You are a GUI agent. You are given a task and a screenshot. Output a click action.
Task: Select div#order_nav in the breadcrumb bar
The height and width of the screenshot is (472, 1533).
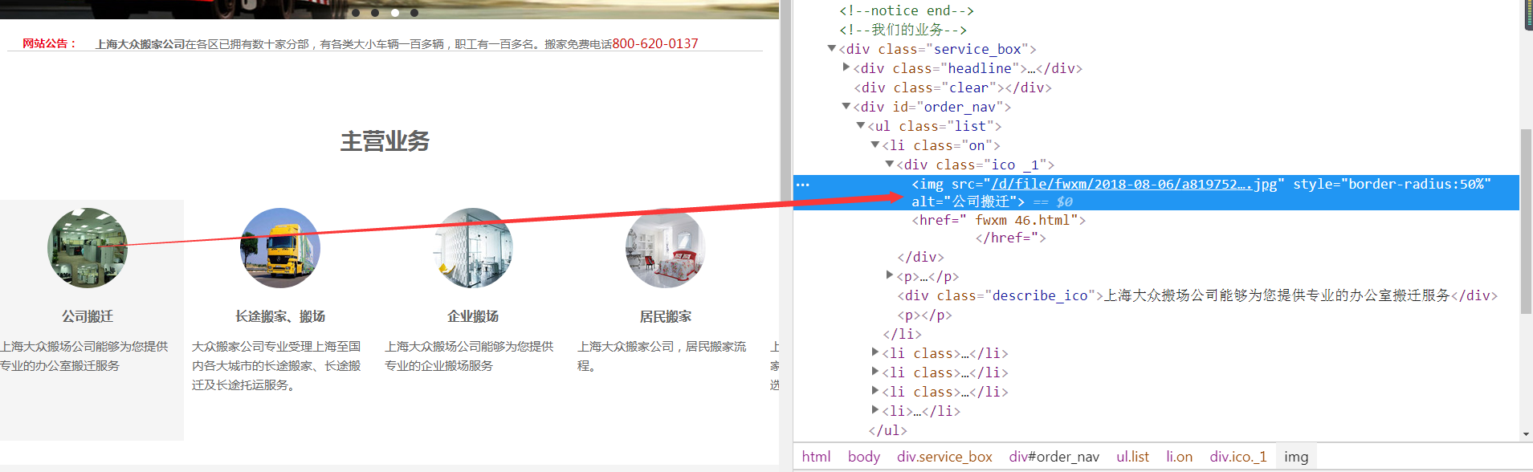click(x=1054, y=457)
